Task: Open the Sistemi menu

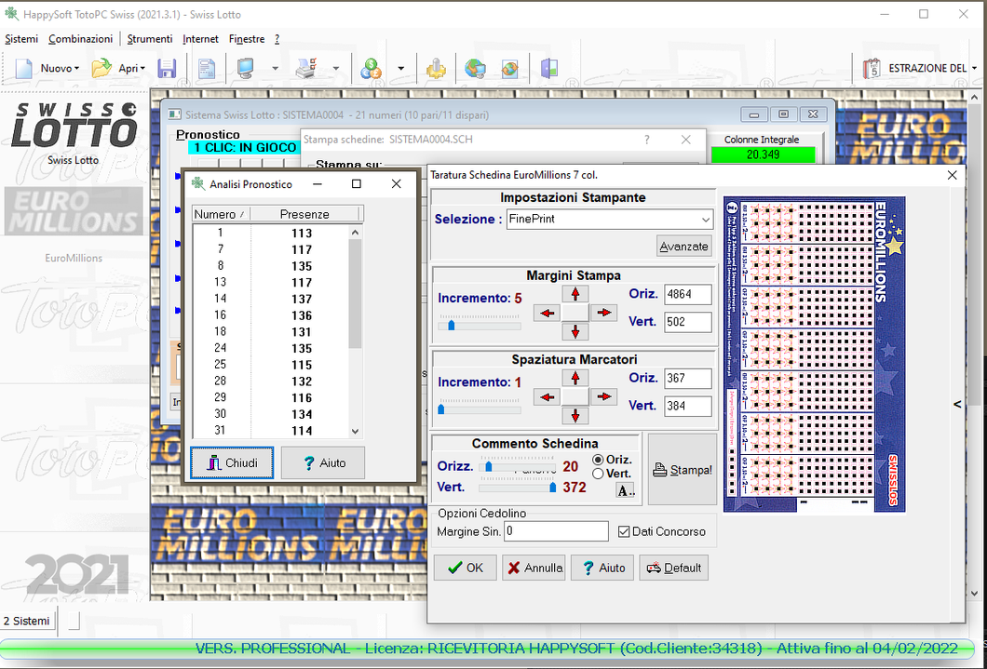Action: pos(22,39)
